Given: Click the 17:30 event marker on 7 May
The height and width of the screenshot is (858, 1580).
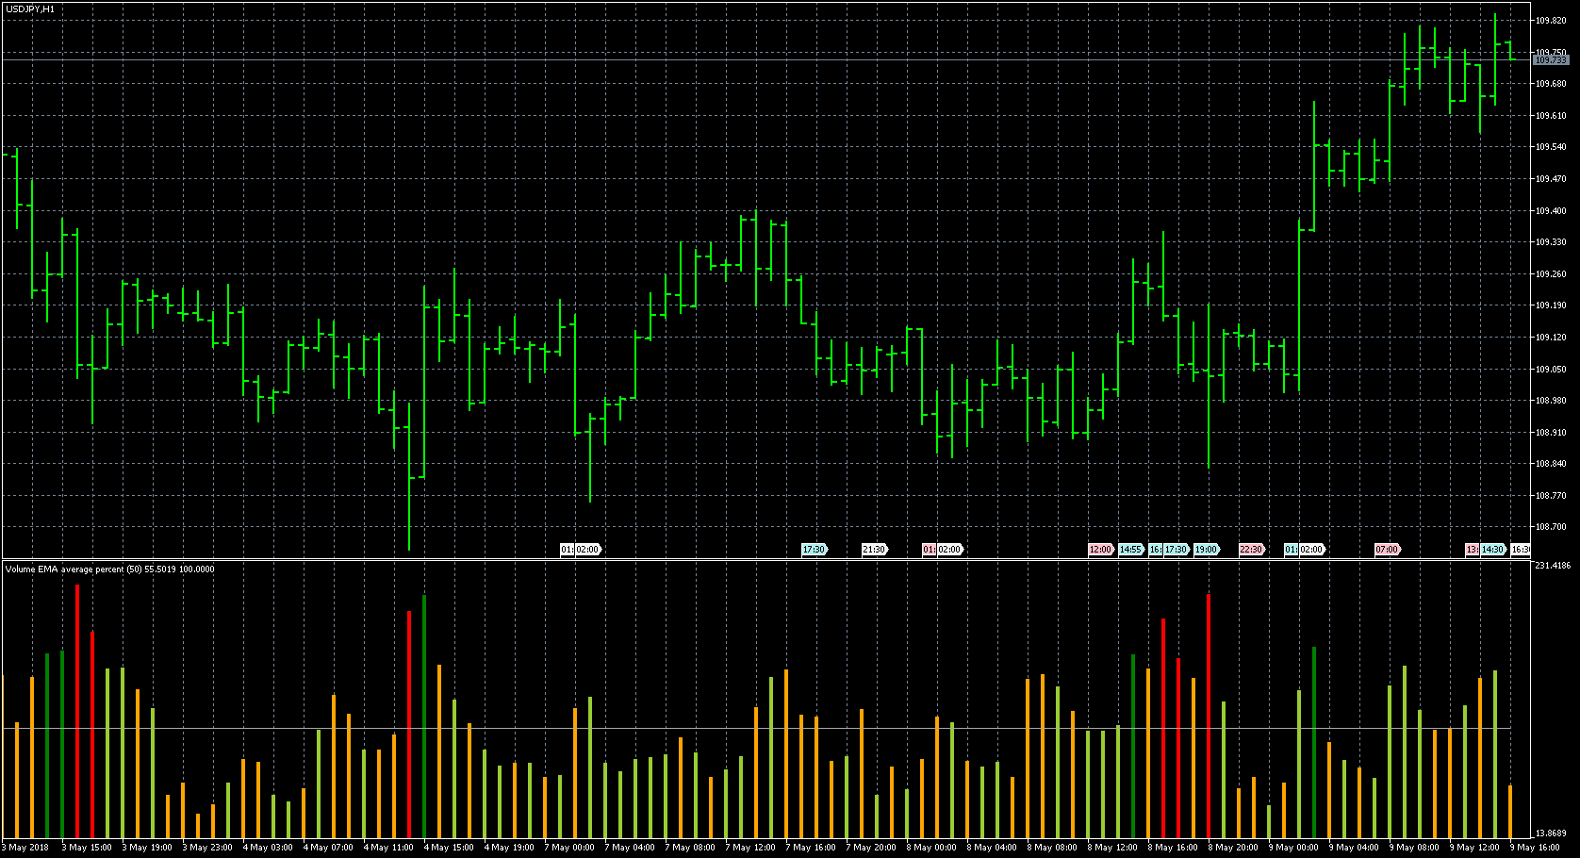Looking at the screenshot, I should click(x=814, y=550).
